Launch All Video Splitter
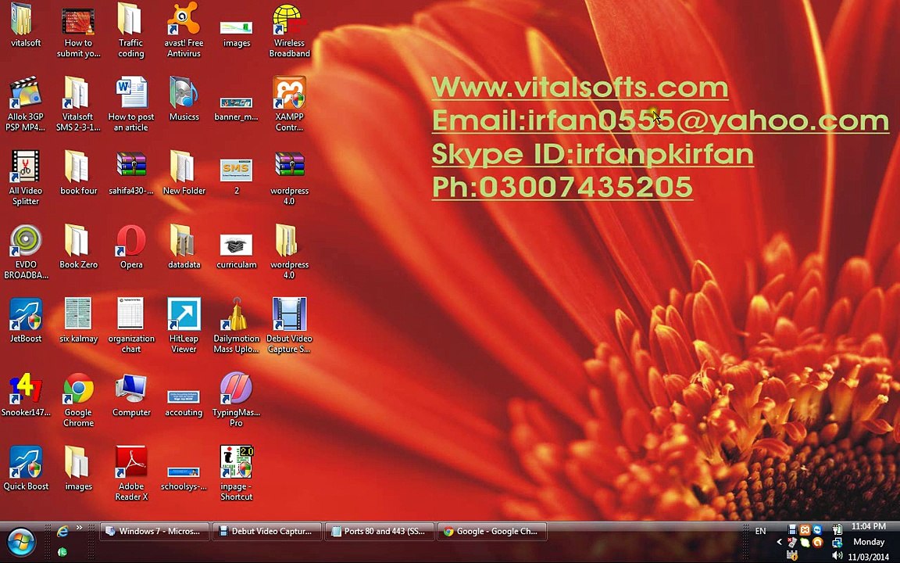Viewport: 900px width, 563px height. [x=25, y=178]
